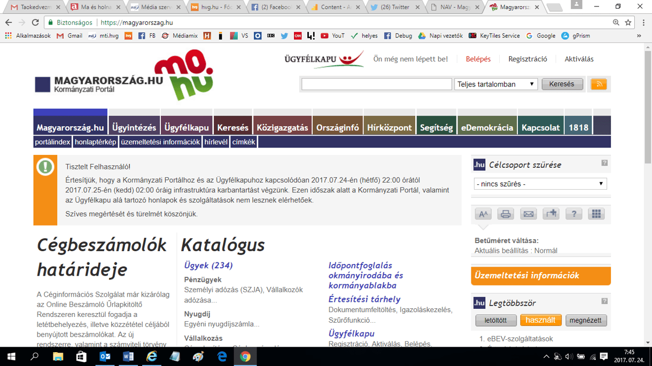Click help icon beside Célcsoport szűrése
Viewport: 652px width, 366px height.
[604, 163]
